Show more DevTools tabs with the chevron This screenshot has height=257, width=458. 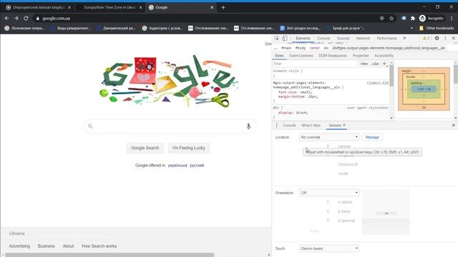404,38
